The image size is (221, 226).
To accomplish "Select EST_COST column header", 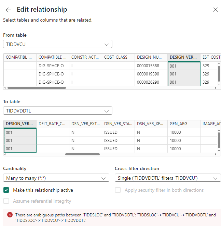I will coord(210,57).
